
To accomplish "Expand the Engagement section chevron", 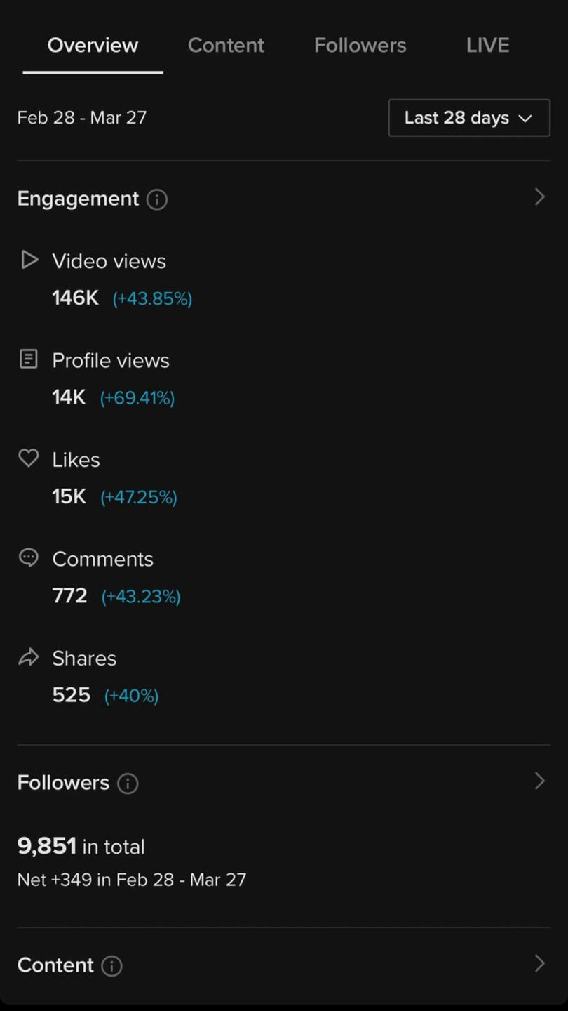I will coord(539,197).
